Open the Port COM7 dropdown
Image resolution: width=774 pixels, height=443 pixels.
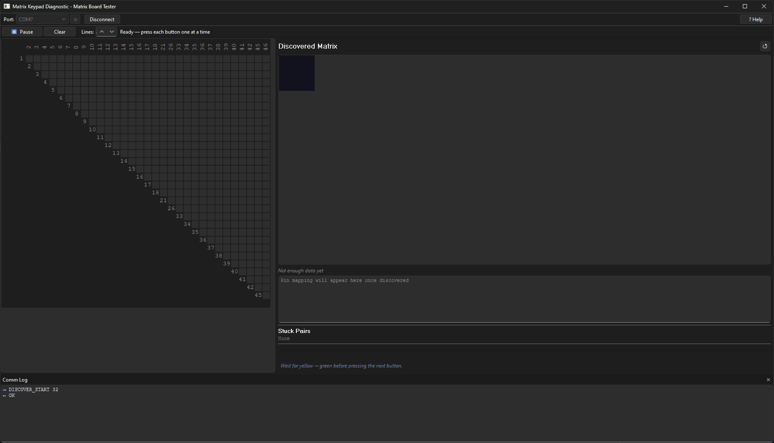pyautogui.click(x=42, y=20)
